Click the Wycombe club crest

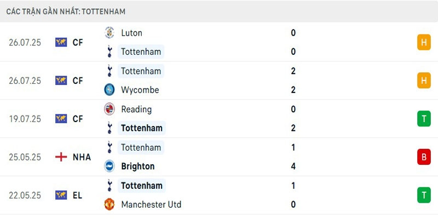click(x=109, y=90)
